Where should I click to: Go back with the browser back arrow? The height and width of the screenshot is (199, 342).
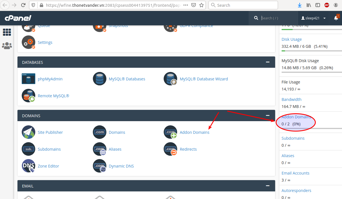click(x=5, y=5)
